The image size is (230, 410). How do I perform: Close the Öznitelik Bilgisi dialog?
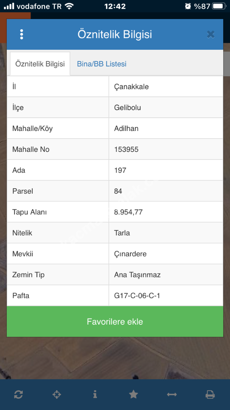211,35
